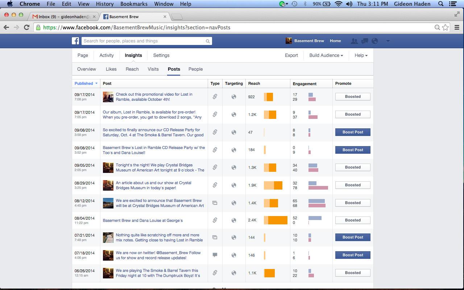Select the Visits sub-tab
This screenshot has width=464, height=290.
[x=153, y=69]
